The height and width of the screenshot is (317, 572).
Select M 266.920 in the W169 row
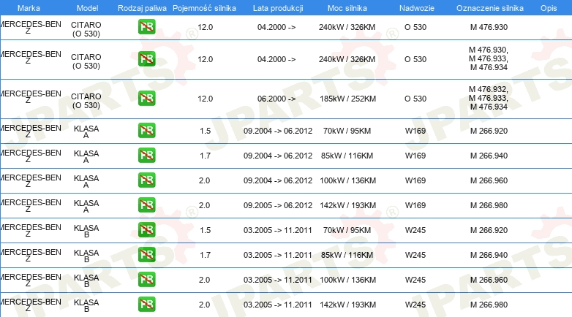pyautogui.click(x=489, y=131)
